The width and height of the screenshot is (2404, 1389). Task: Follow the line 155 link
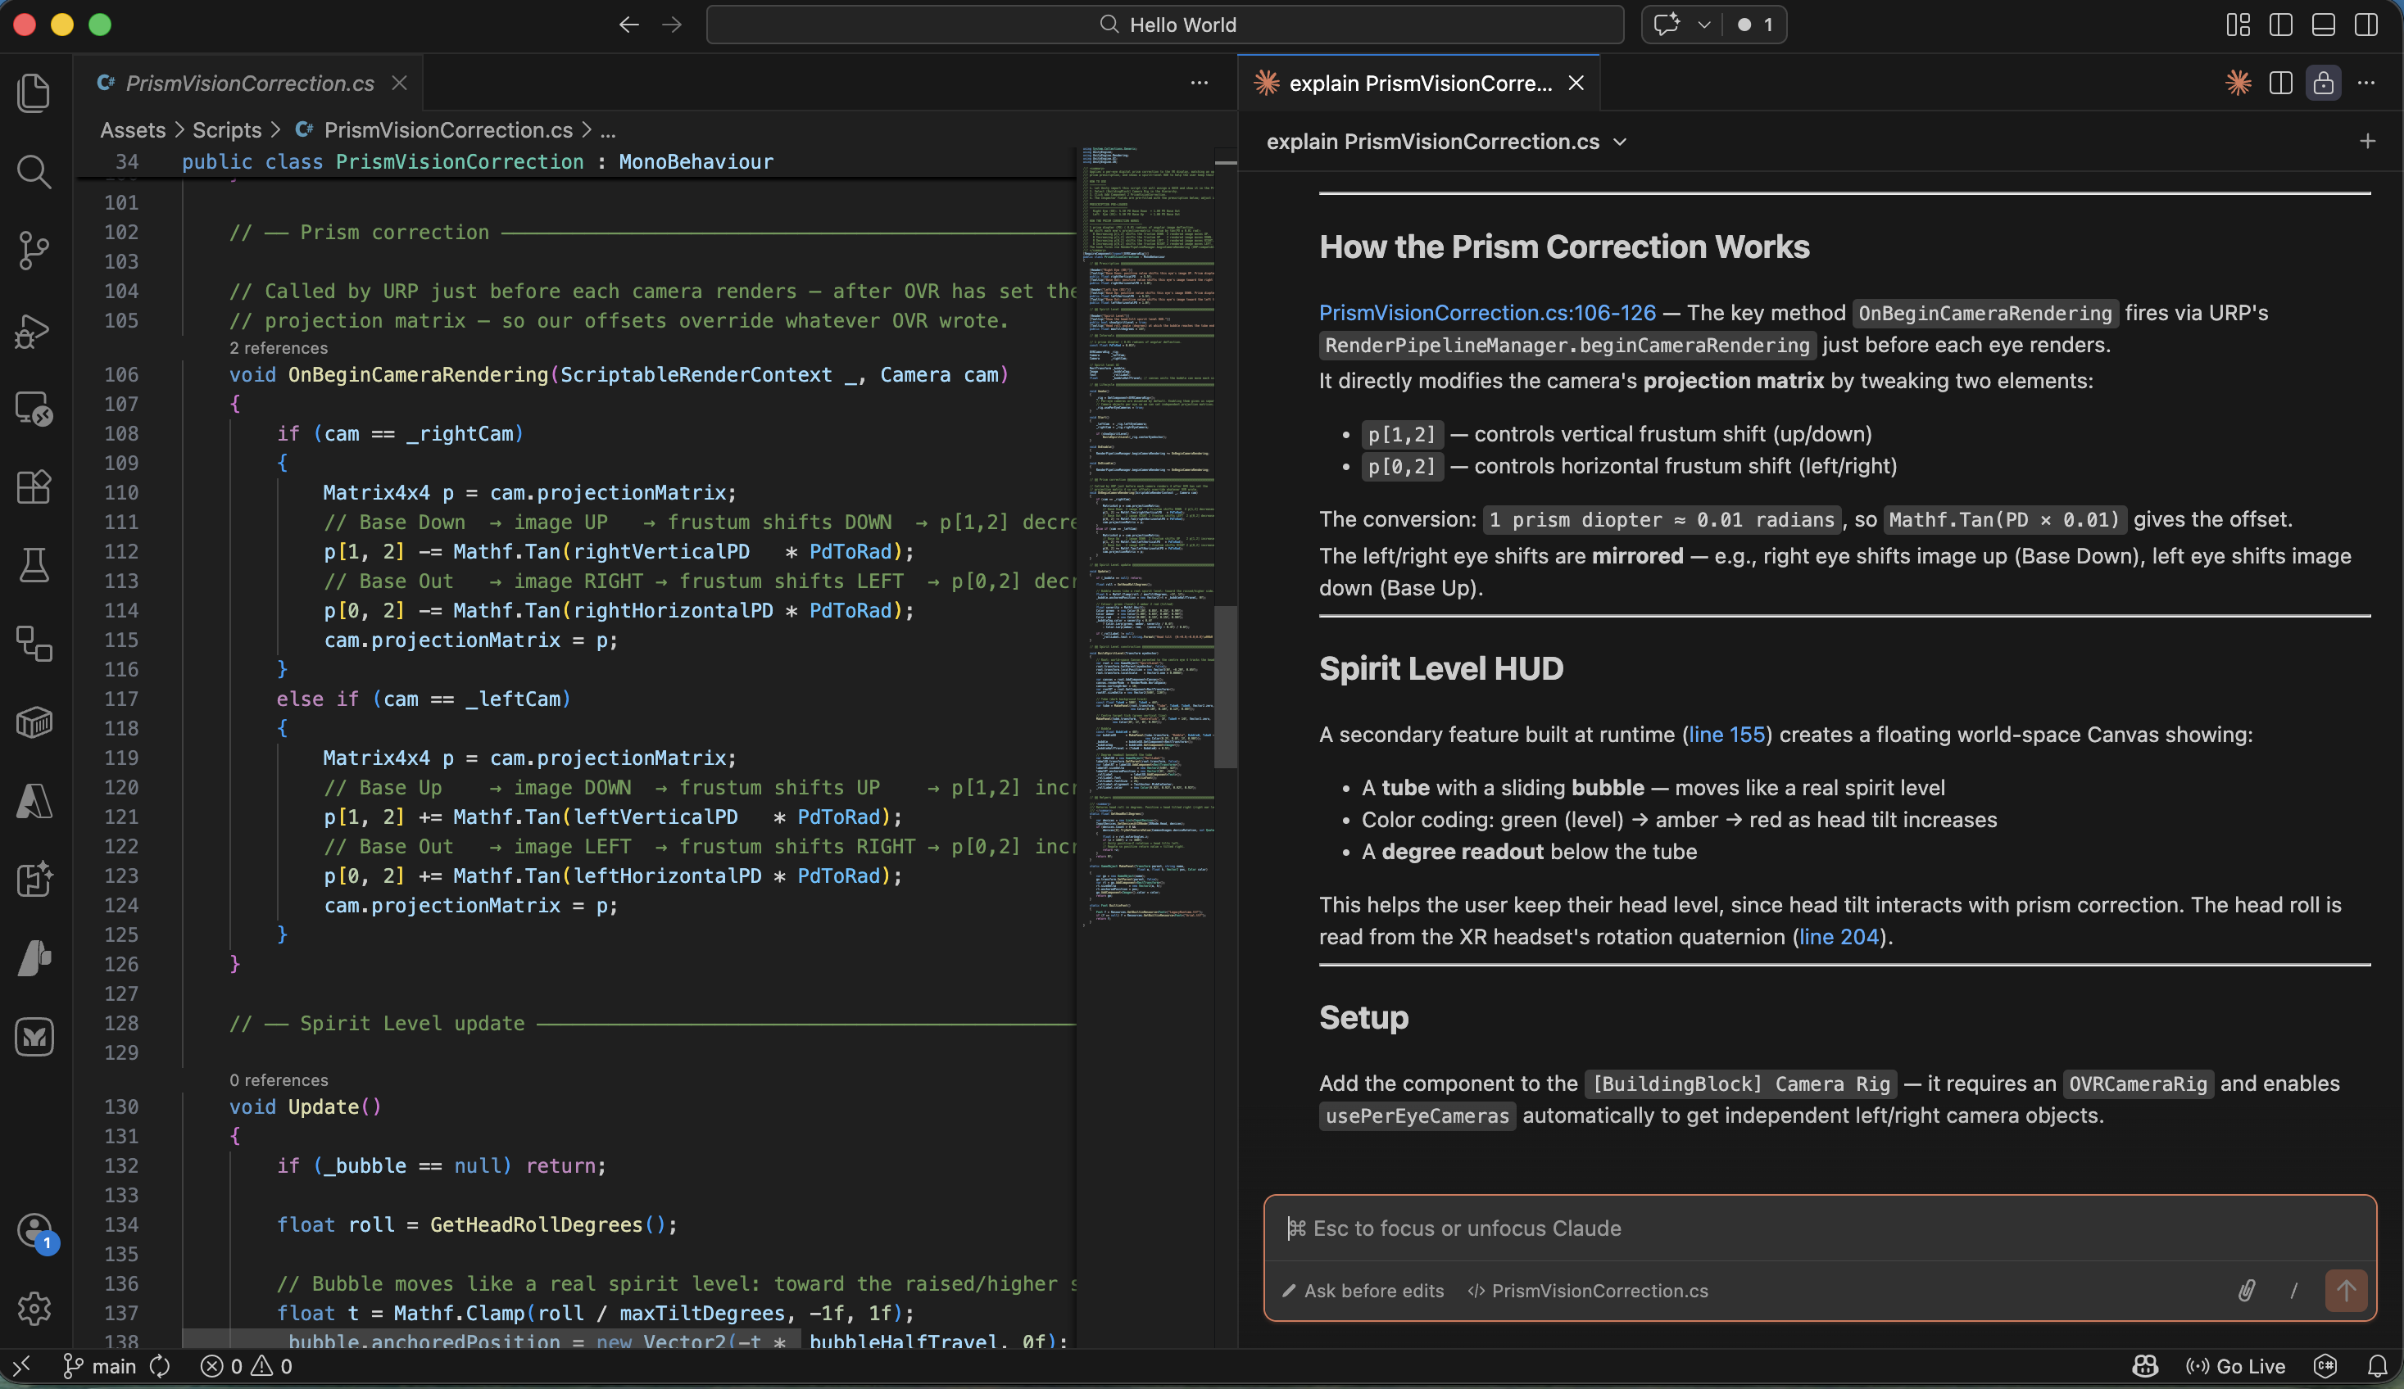pos(1726,735)
